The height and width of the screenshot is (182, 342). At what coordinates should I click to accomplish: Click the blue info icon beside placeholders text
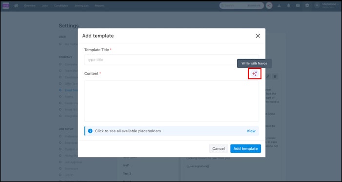click(x=90, y=131)
